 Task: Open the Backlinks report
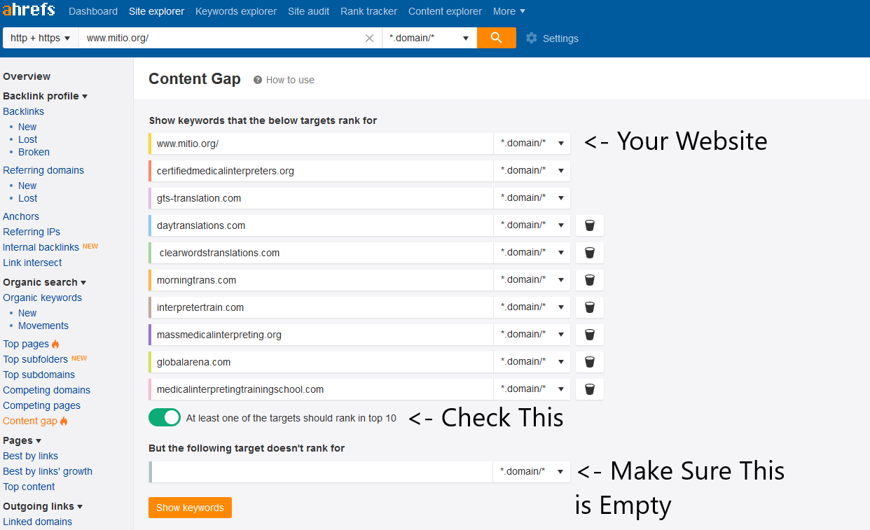(23, 111)
